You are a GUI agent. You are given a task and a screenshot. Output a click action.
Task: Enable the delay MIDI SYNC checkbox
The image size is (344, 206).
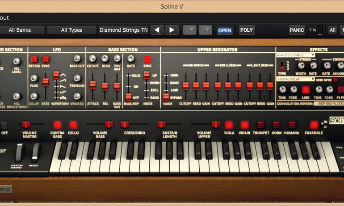click(335, 80)
